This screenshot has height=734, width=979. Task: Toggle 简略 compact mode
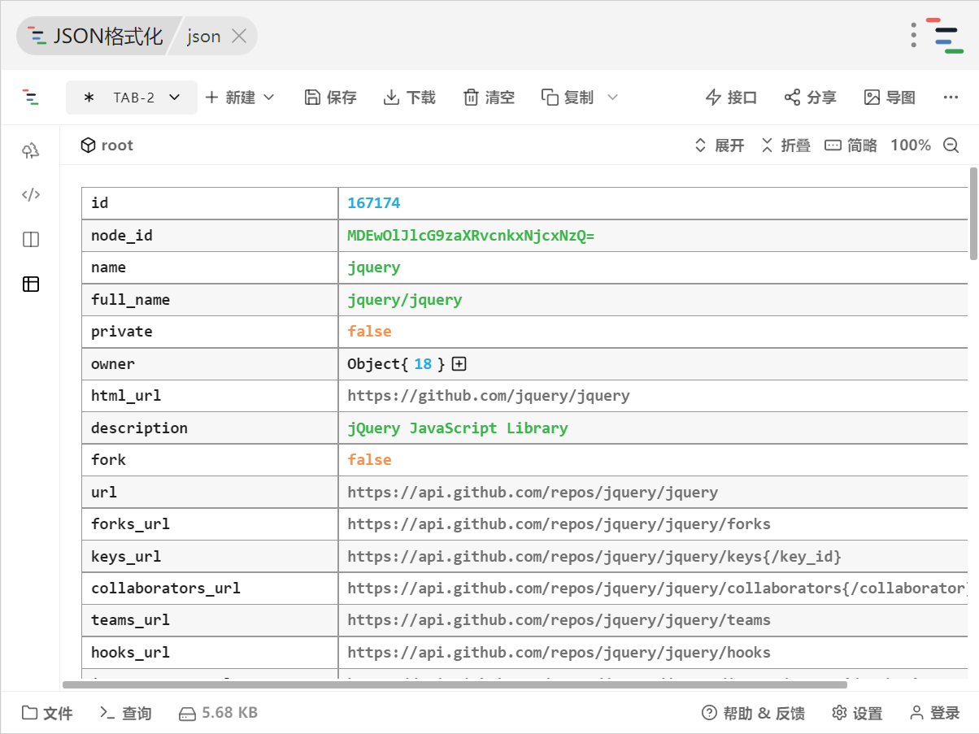point(851,145)
